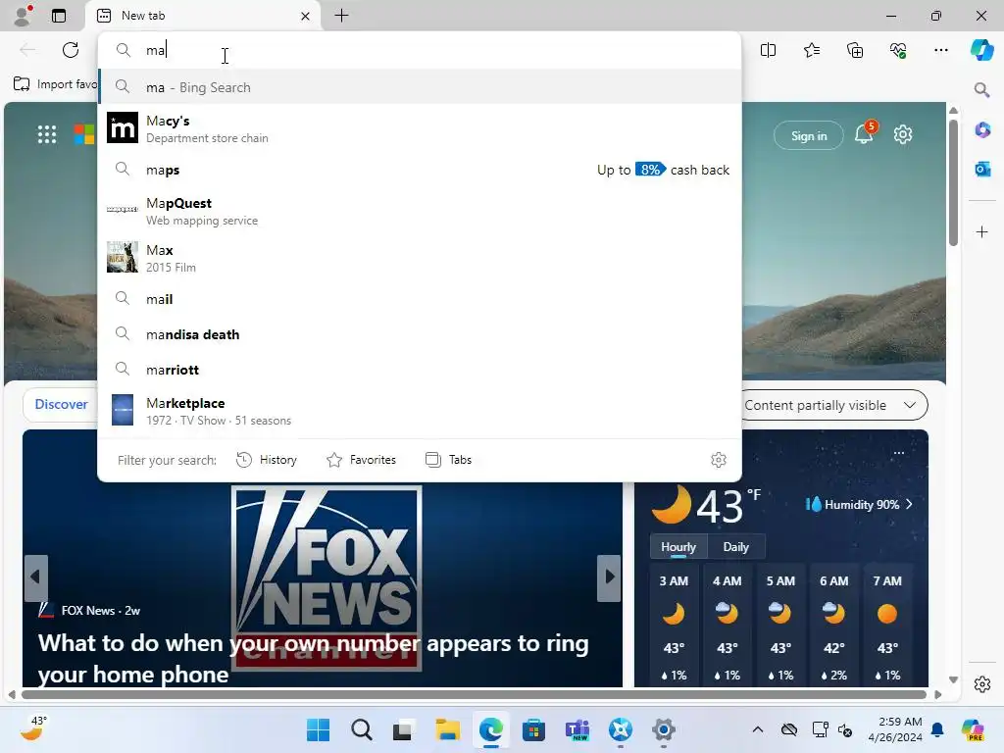The width and height of the screenshot is (1004, 753).
Task: Choose the mail suggestion
Action: click(x=420, y=299)
